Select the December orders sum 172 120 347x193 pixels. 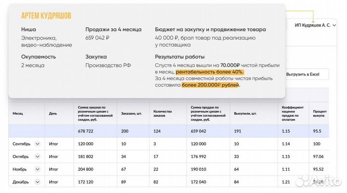point(85,182)
